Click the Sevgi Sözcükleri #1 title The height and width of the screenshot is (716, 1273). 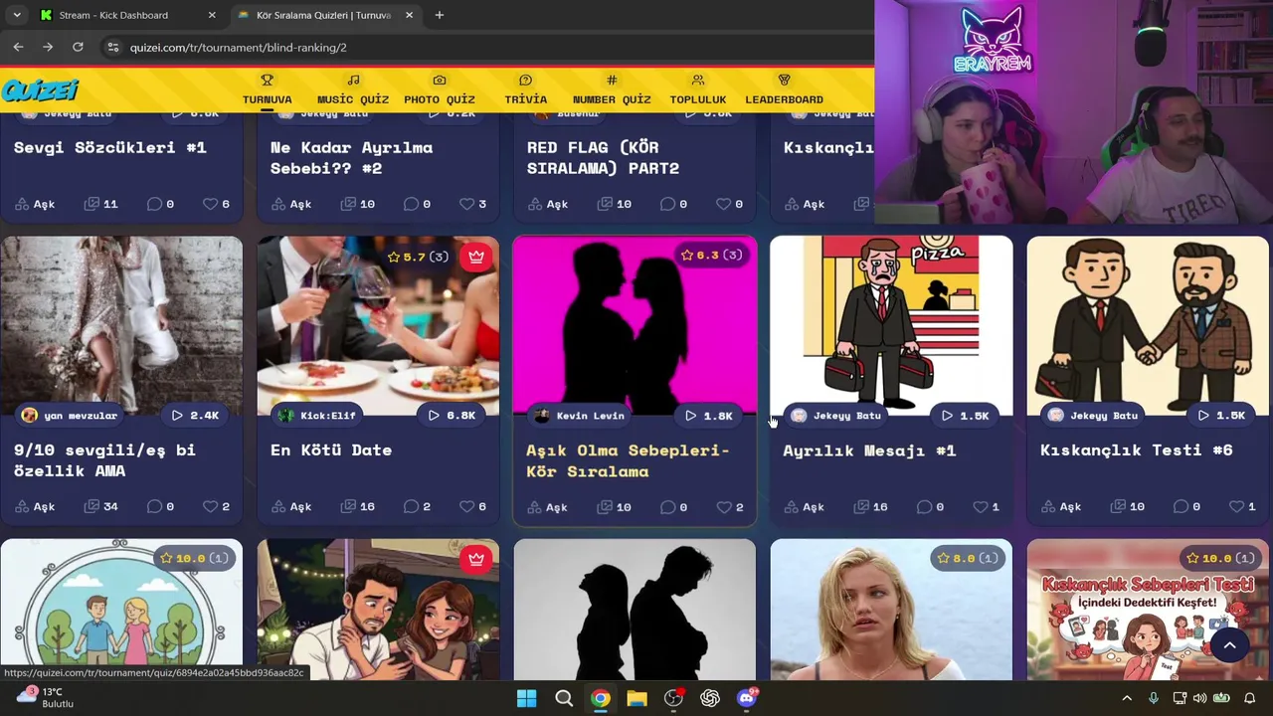click(x=110, y=147)
